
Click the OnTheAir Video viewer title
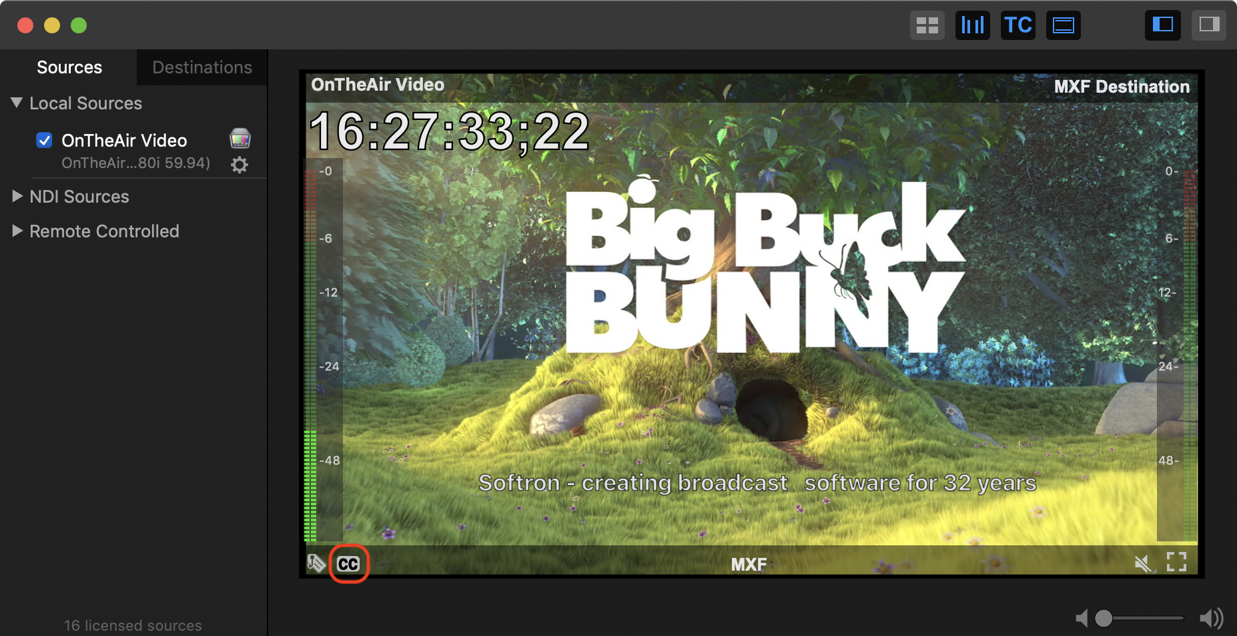coord(378,85)
